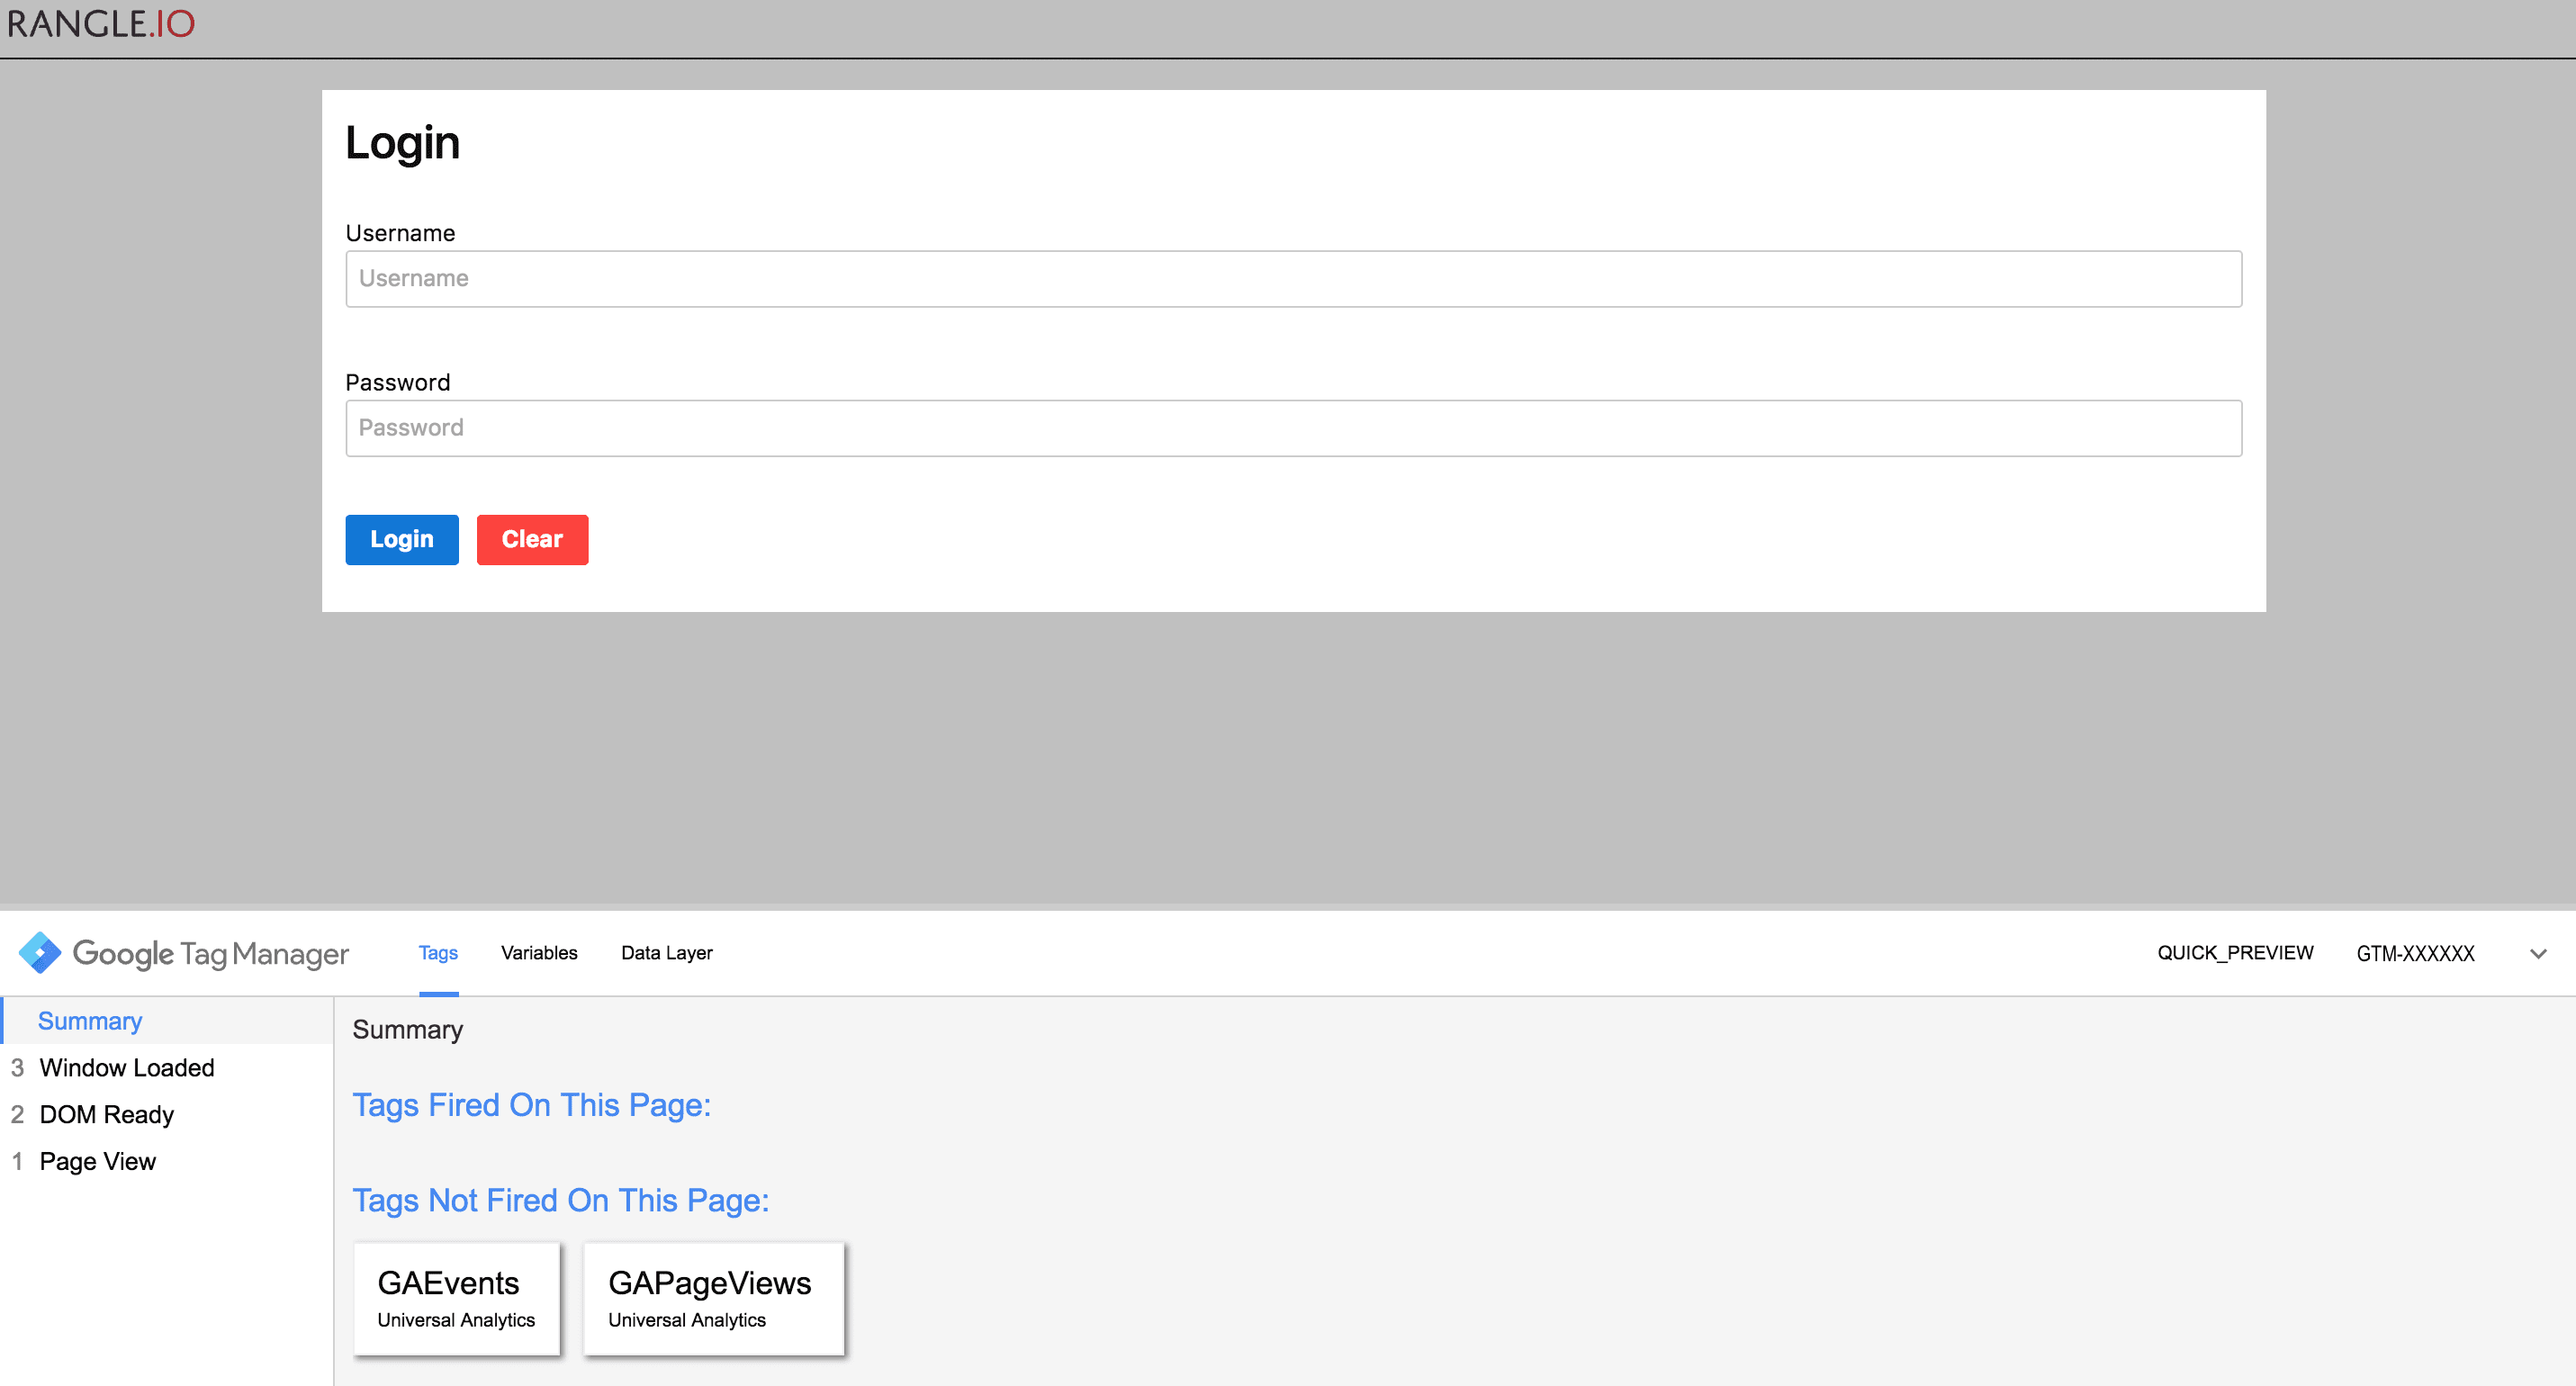
Task: Click the Google Tag Manager title text
Action: coord(211,953)
